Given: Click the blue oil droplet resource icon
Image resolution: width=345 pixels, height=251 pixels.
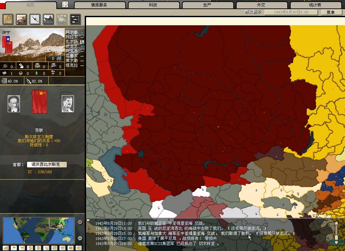Looking at the screenshot, I should [36, 73].
